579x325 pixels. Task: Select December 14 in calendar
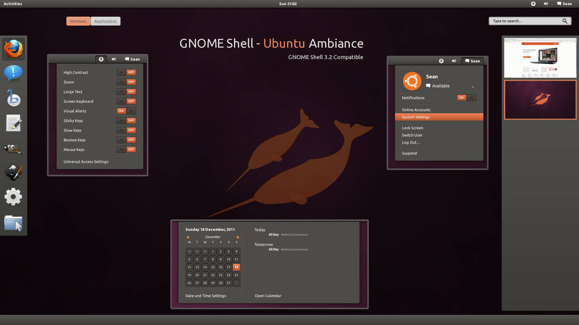(205, 267)
